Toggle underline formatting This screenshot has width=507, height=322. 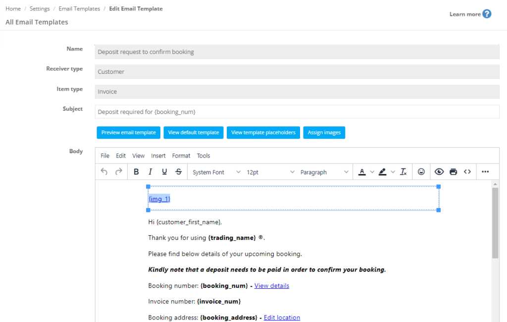tap(164, 171)
